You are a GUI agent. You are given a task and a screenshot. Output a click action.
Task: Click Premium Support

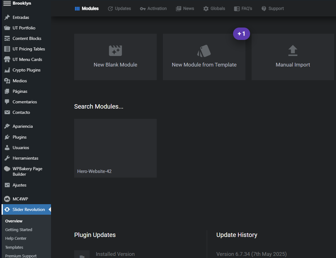[21, 256]
